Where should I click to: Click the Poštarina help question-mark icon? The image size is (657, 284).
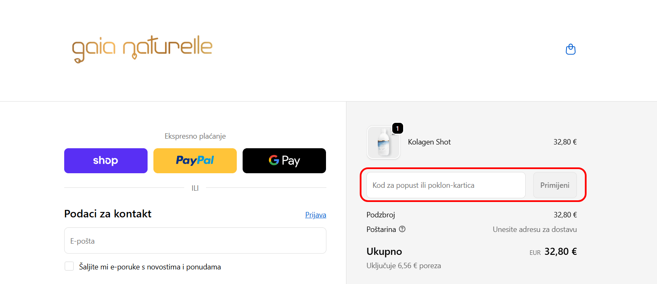[x=402, y=229]
